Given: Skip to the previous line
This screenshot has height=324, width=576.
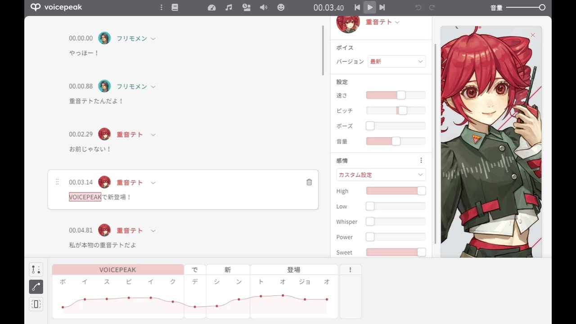Looking at the screenshot, I should click(x=357, y=7).
